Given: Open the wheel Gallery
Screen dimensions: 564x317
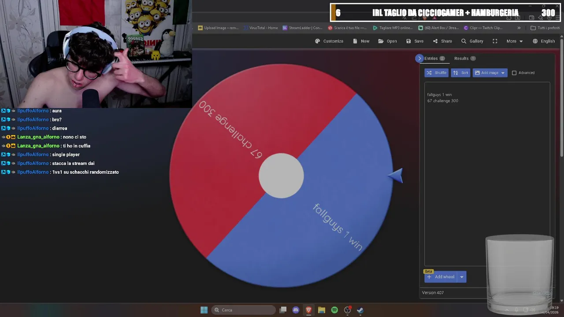Looking at the screenshot, I should [x=472, y=41].
